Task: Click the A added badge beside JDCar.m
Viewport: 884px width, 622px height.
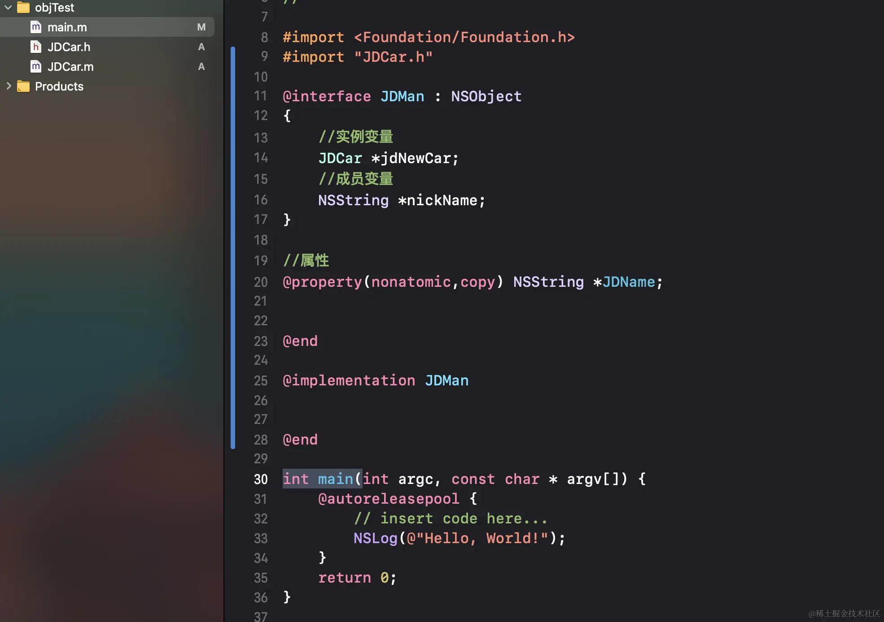Action: pyautogui.click(x=201, y=67)
